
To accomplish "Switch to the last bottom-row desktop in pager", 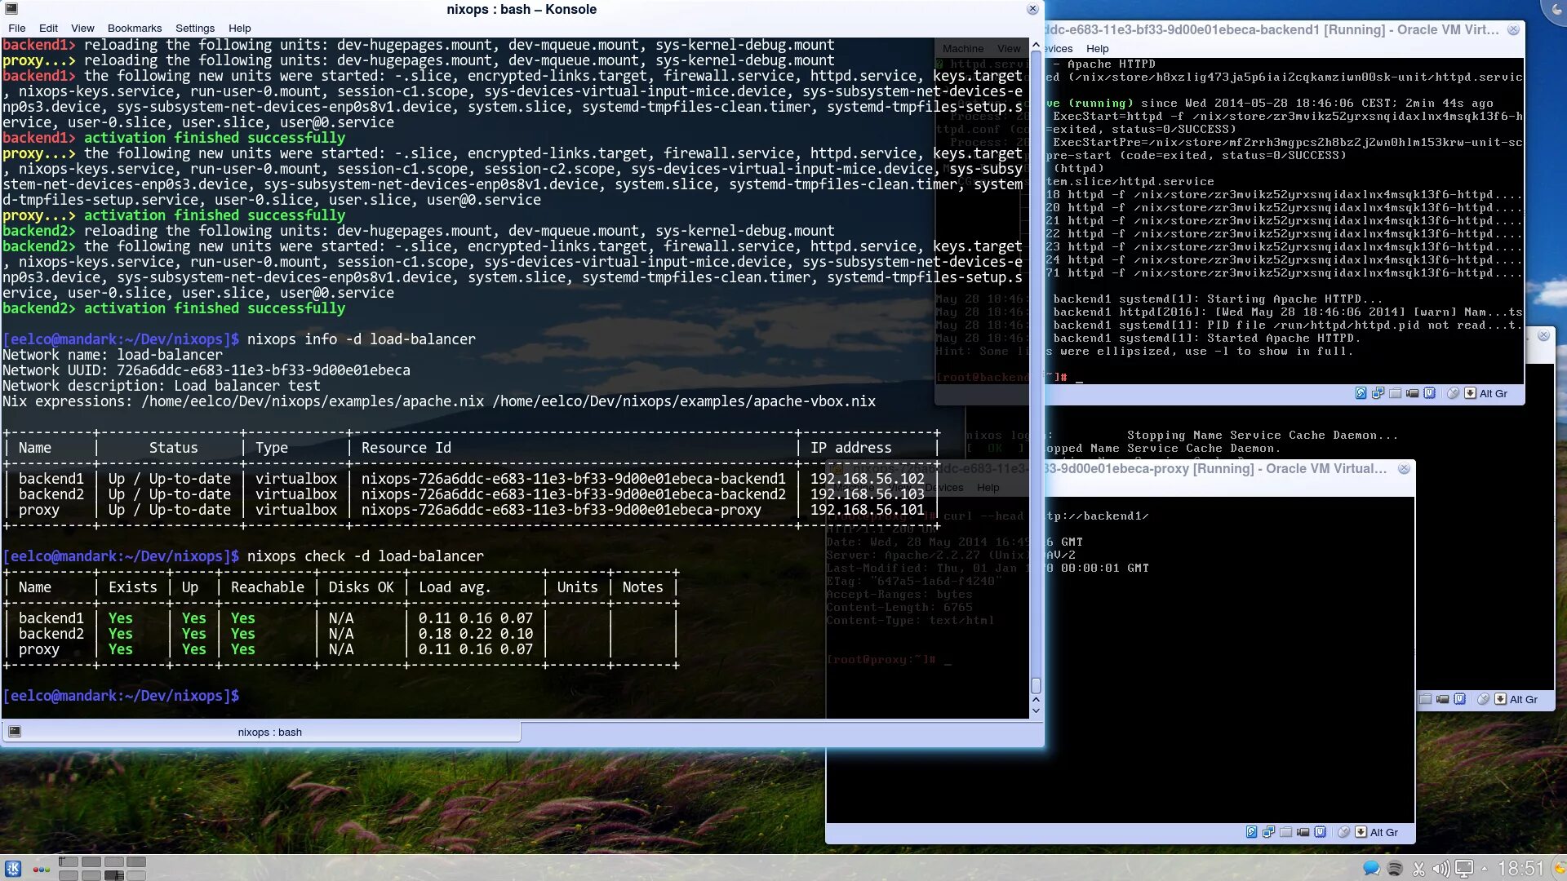I will point(136,875).
